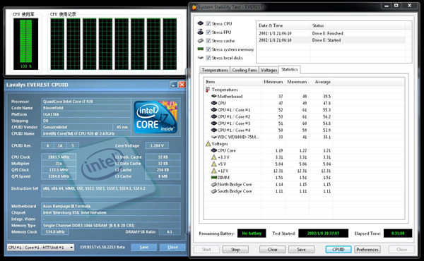Image resolution: width=424 pixels, height=261 pixels.
Task: Click the CPU Core voltage row icon
Action: pyautogui.click(x=213, y=150)
